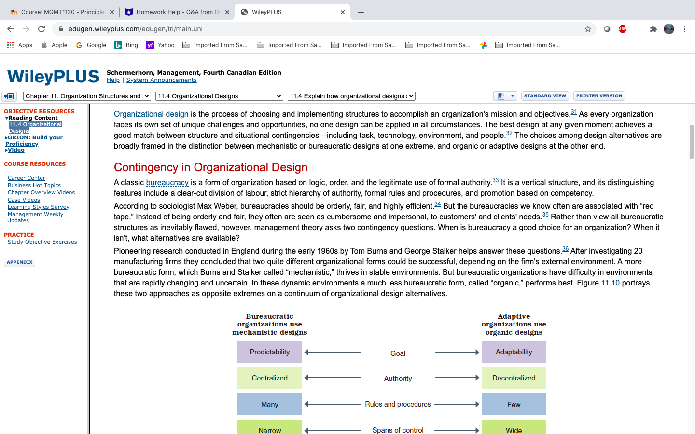Viewport: 695px width, 434px height.
Task: Switch to Homework Help Q&A tab
Action: (x=177, y=12)
